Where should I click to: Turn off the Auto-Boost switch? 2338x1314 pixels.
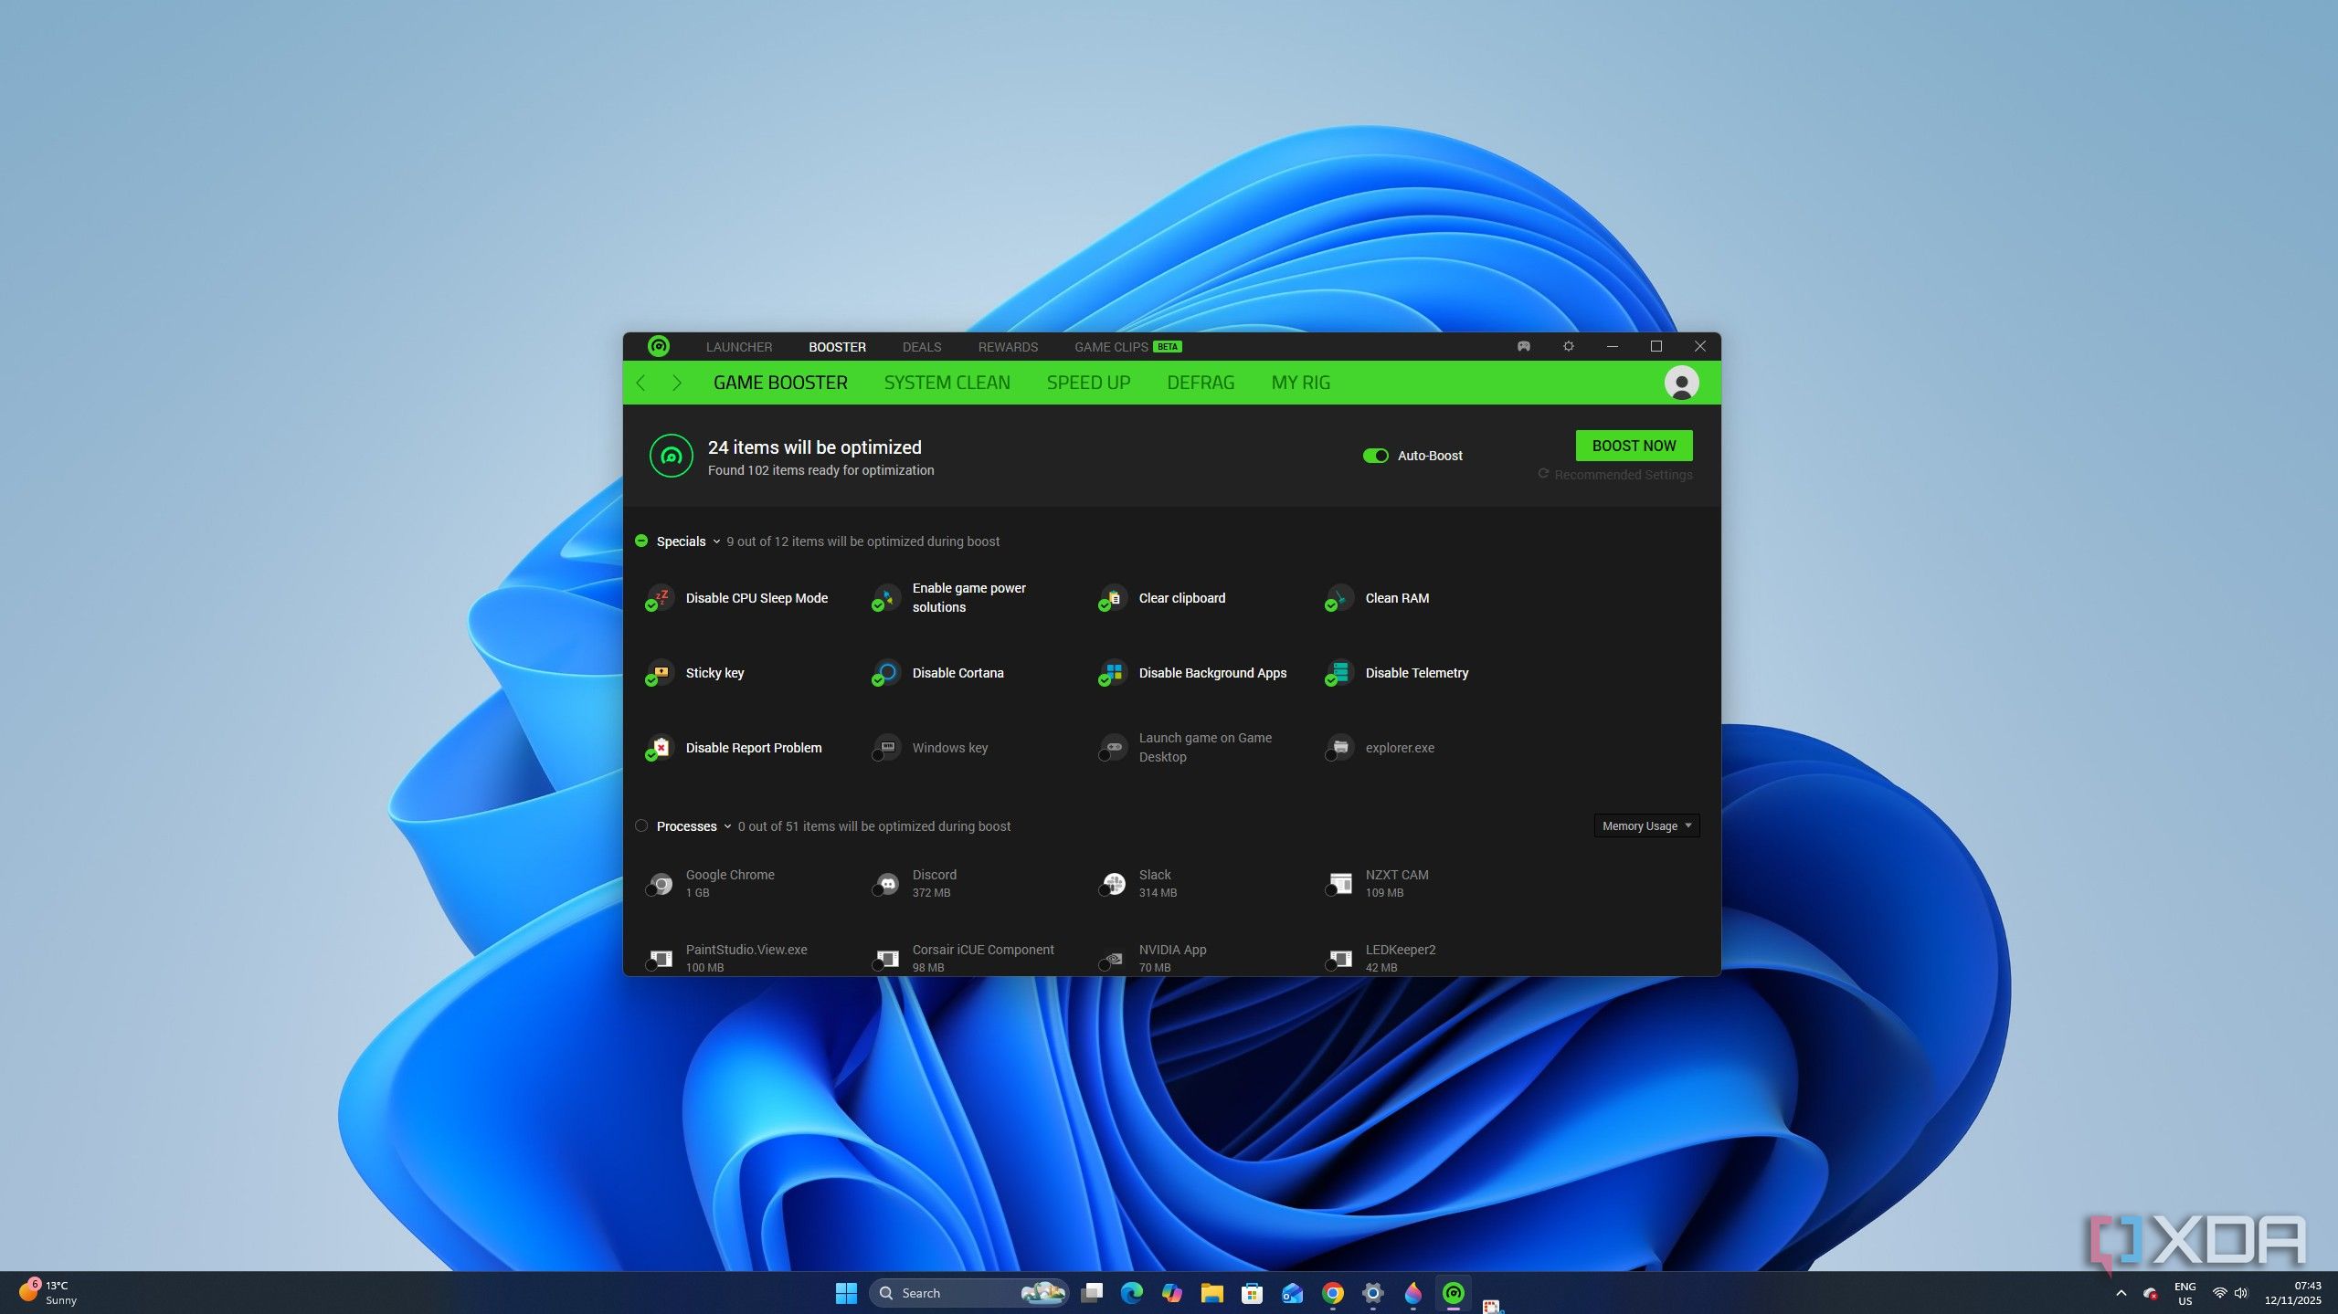(1374, 456)
